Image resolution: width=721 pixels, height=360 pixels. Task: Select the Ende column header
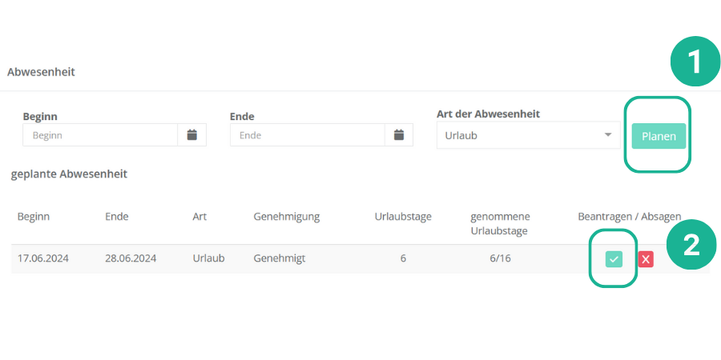[x=116, y=216]
